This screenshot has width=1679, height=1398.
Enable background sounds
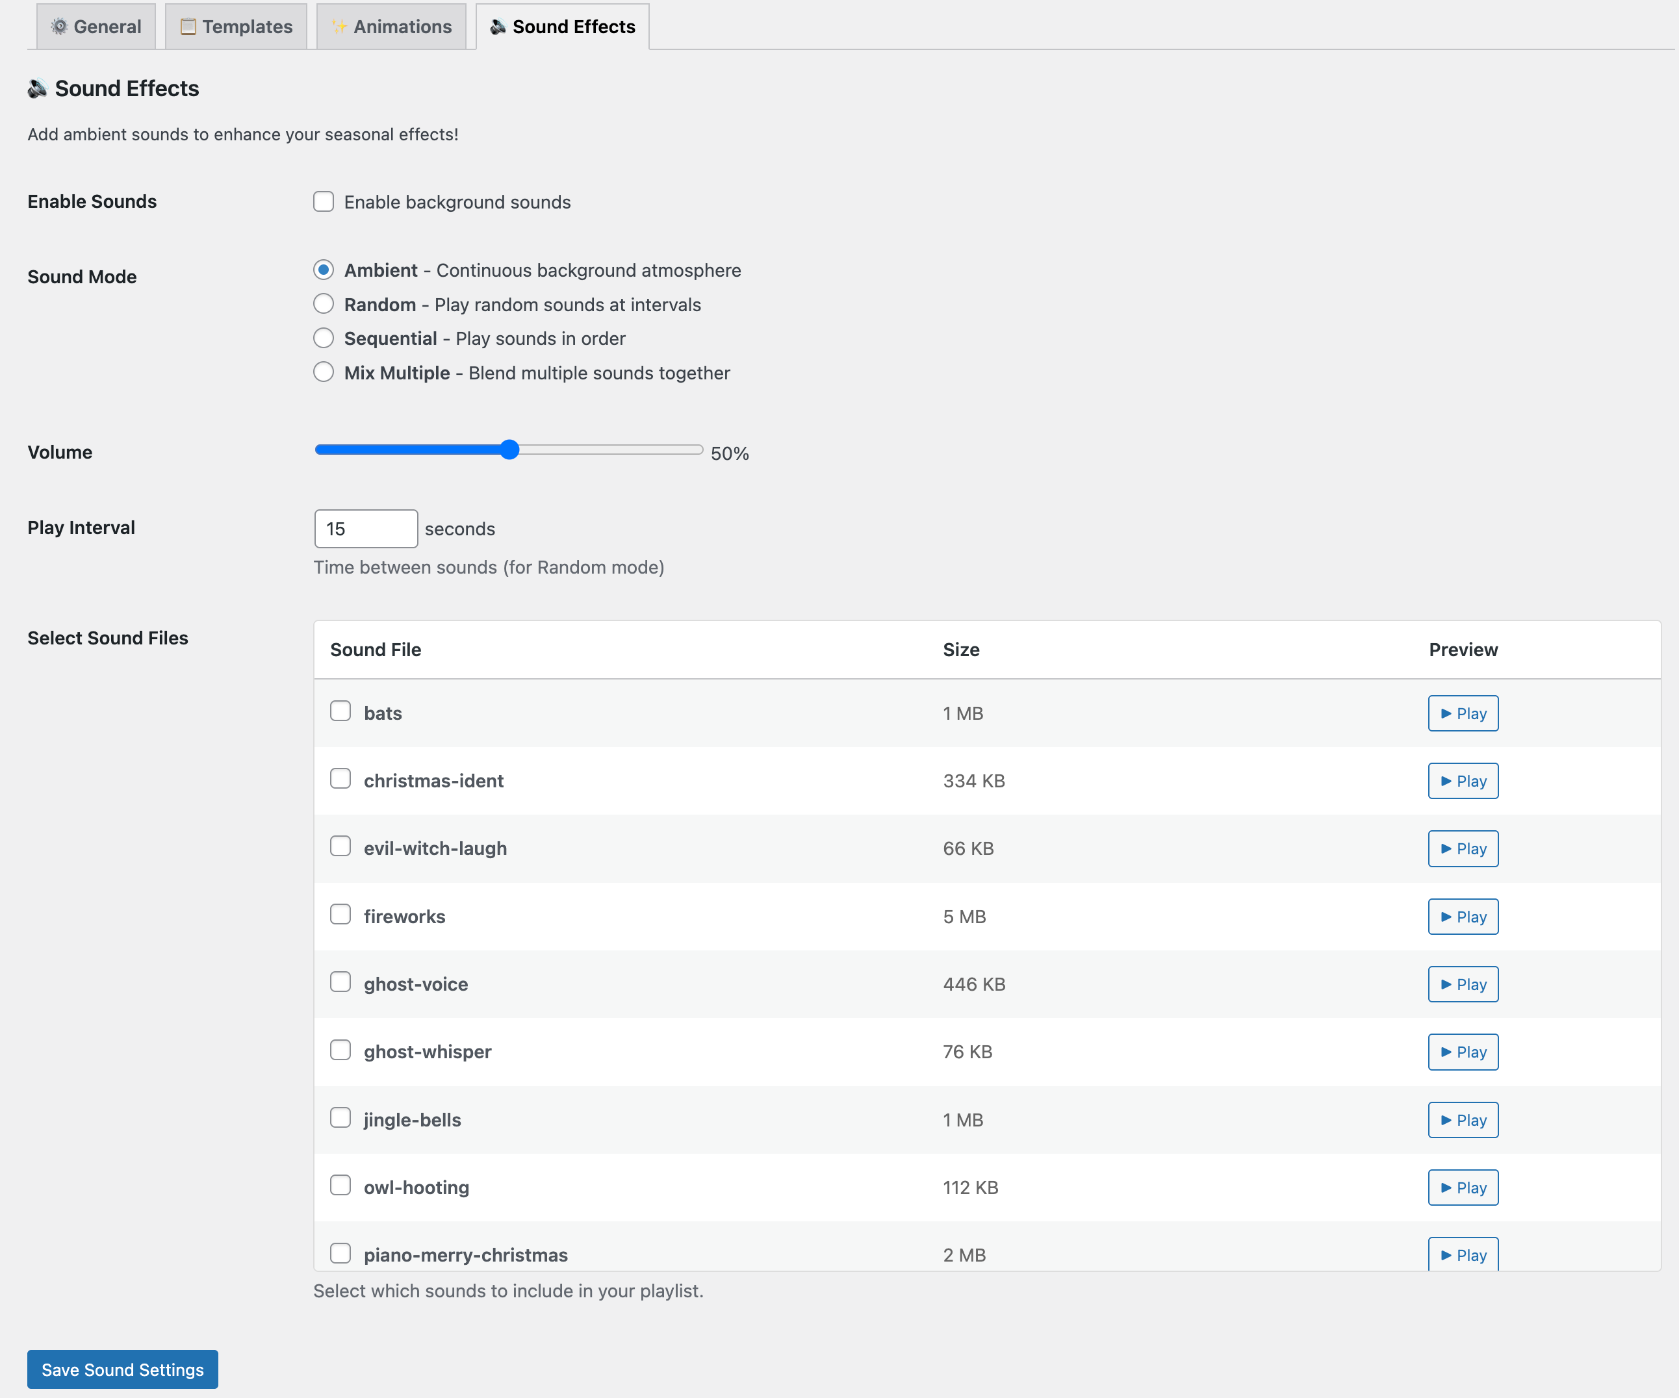323,201
